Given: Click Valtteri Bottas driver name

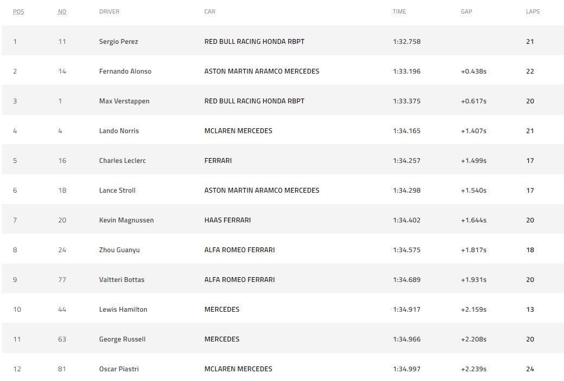Looking at the screenshot, I should pyautogui.click(x=121, y=280).
